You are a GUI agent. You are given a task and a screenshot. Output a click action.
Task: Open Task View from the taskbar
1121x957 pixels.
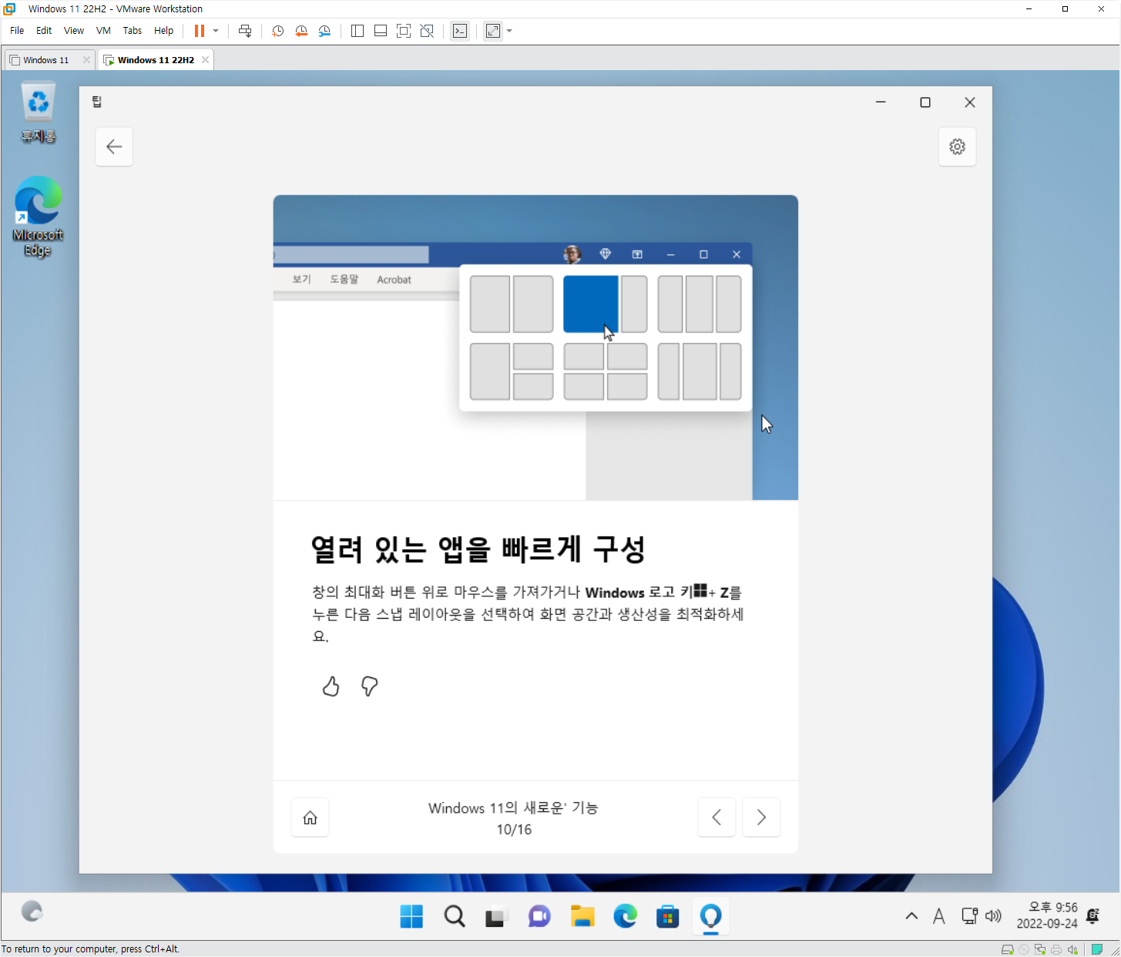tap(495, 916)
